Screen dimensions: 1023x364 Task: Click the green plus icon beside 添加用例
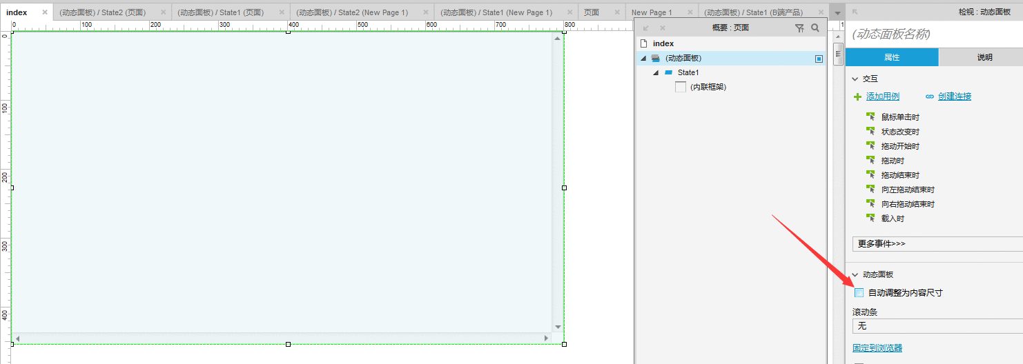pyautogui.click(x=858, y=97)
